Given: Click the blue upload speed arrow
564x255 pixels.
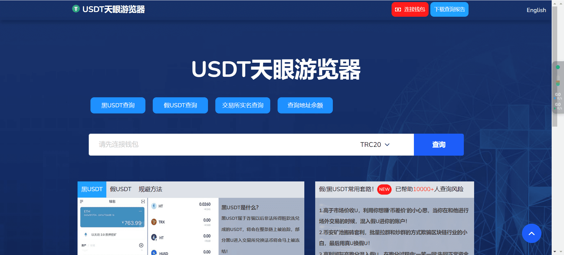Looking at the screenshot, I should tap(555, 98).
